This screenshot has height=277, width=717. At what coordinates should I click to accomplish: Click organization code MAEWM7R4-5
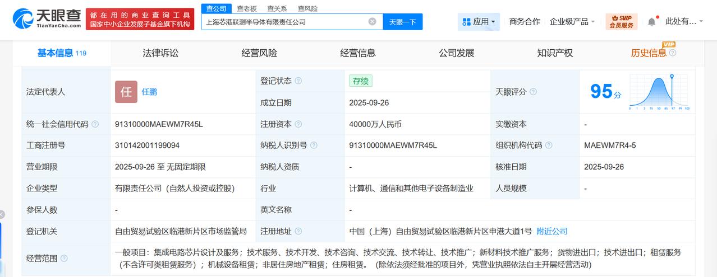[x=610, y=145]
